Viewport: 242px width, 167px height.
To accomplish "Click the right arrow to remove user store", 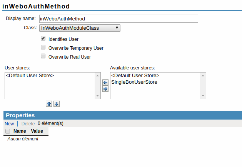I will pyautogui.click(x=105, y=89).
